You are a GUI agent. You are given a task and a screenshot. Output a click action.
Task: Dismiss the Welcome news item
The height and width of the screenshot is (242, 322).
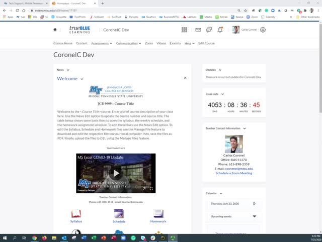(185, 78)
